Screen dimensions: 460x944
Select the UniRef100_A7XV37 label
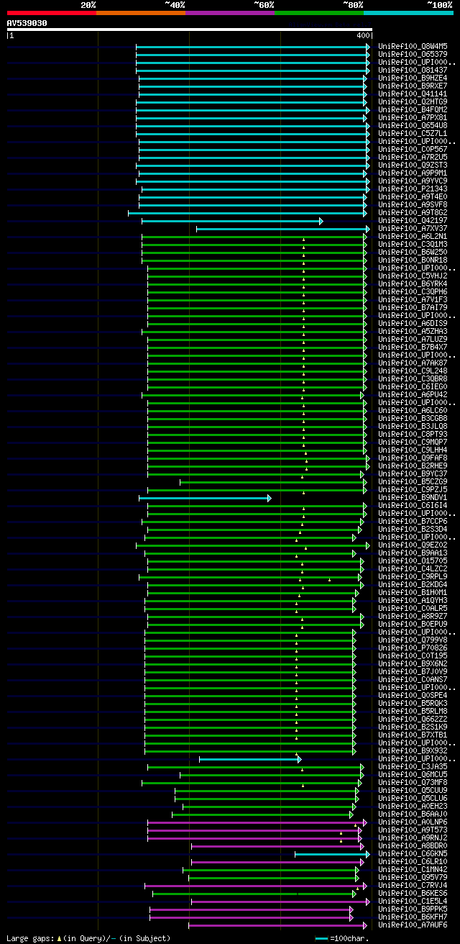(x=413, y=229)
